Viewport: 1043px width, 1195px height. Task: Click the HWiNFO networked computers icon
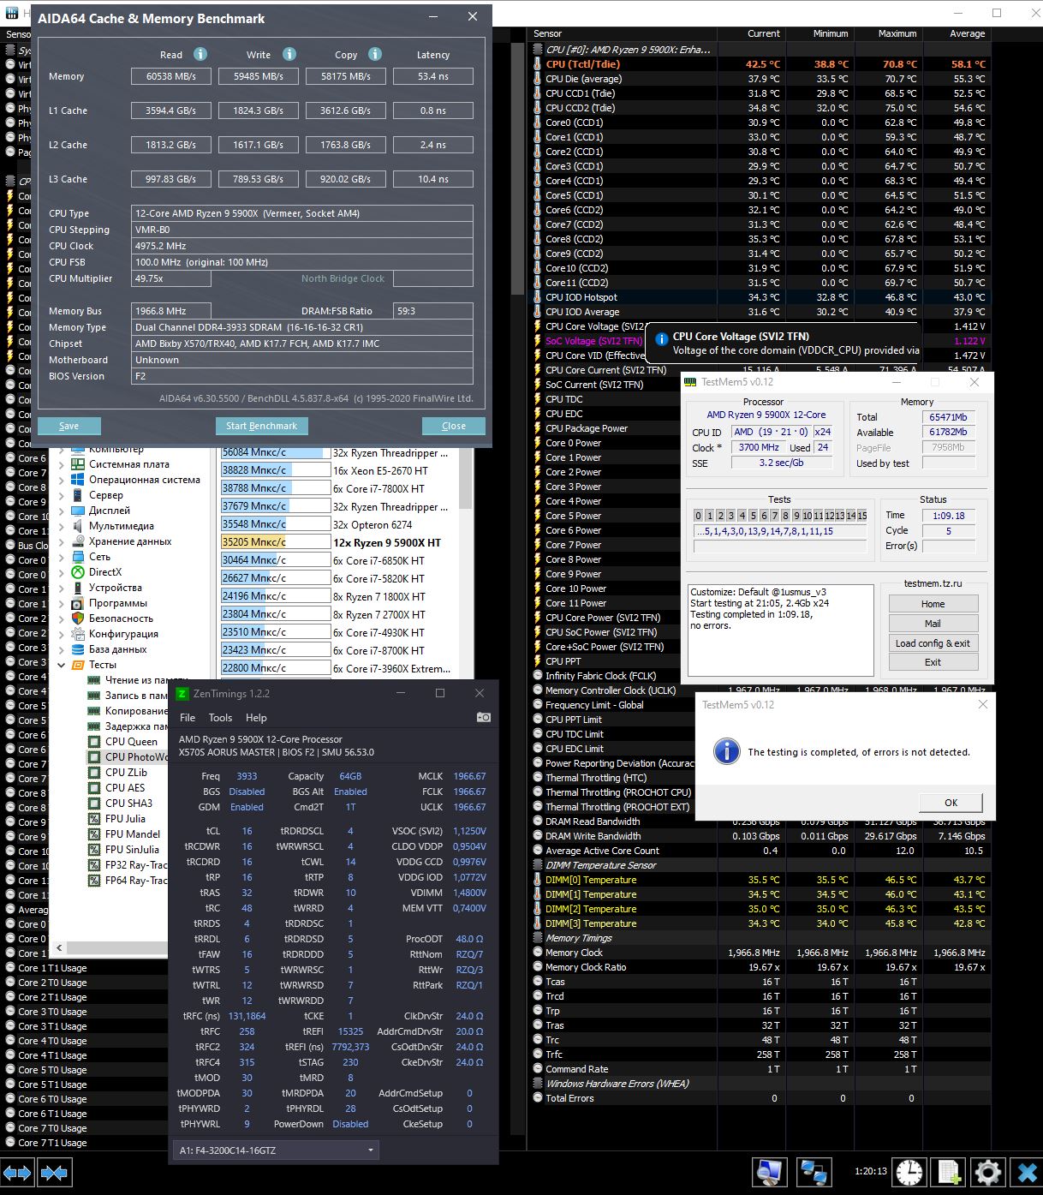click(x=814, y=1172)
